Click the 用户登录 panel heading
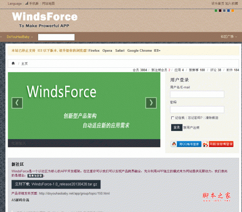 pyautogui.click(x=180, y=80)
